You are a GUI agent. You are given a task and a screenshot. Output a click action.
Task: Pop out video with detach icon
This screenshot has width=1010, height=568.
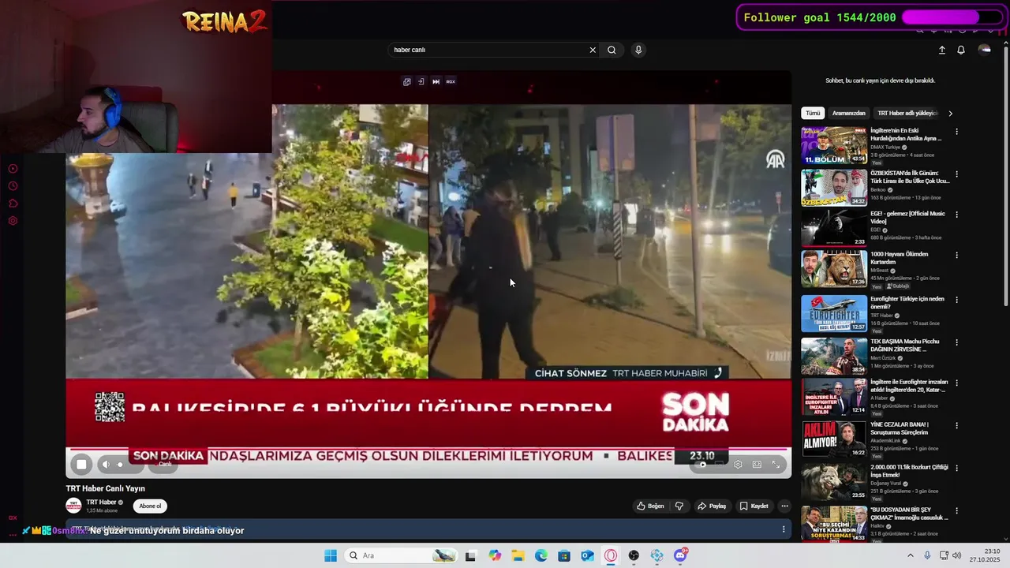(x=406, y=81)
